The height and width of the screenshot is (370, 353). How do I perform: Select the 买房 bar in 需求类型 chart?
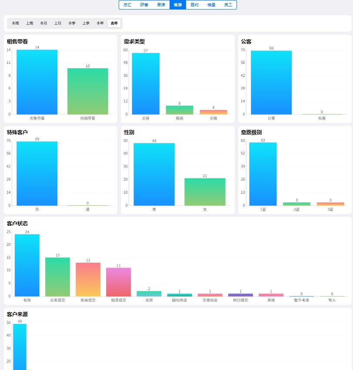point(146,84)
